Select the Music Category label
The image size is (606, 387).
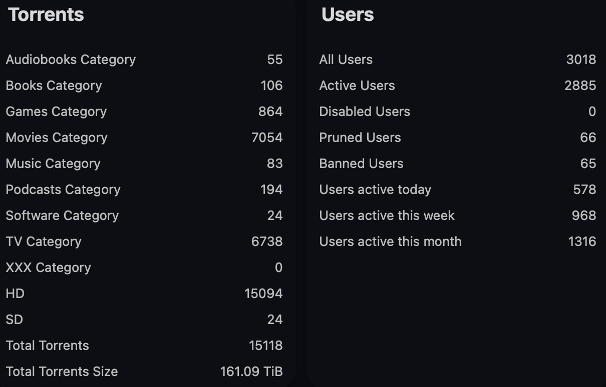[x=53, y=163]
